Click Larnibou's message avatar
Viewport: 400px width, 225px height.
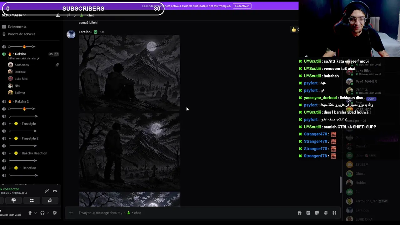coord(71,34)
